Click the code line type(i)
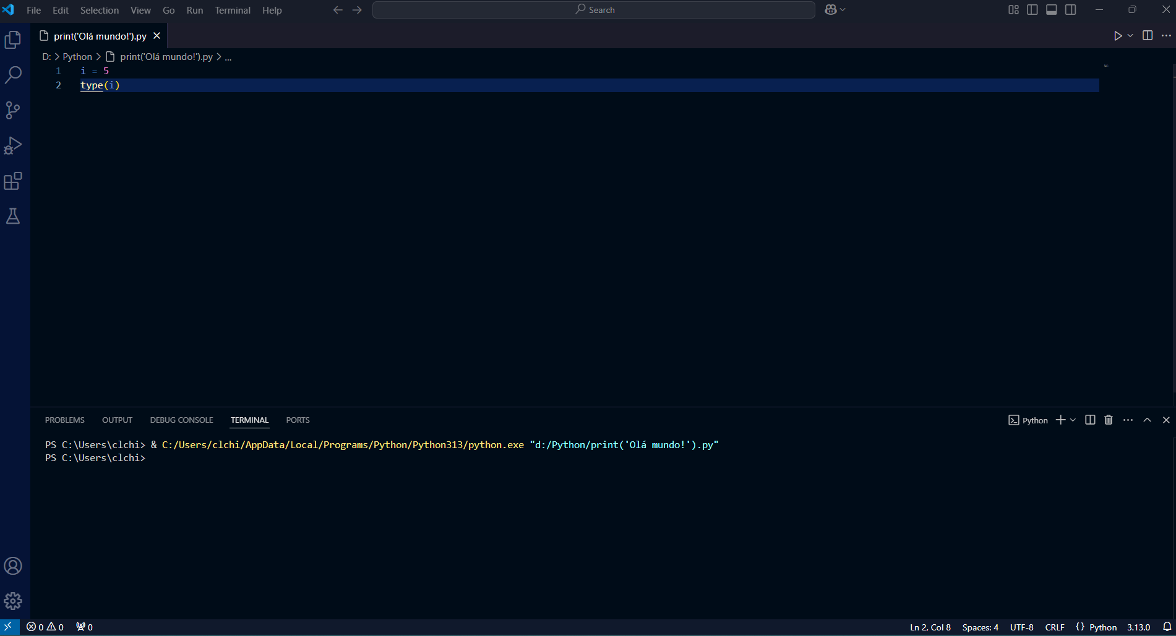Image resolution: width=1176 pixels, height=636 pixels. click(100, 85)
